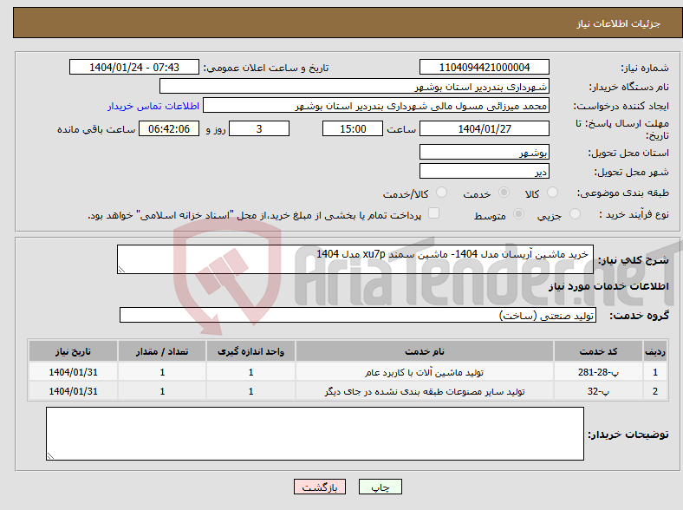Viewport: 683px width, 510px height.
Task: Click the تاریخ نیاز column header
Action: click(73, 351)
